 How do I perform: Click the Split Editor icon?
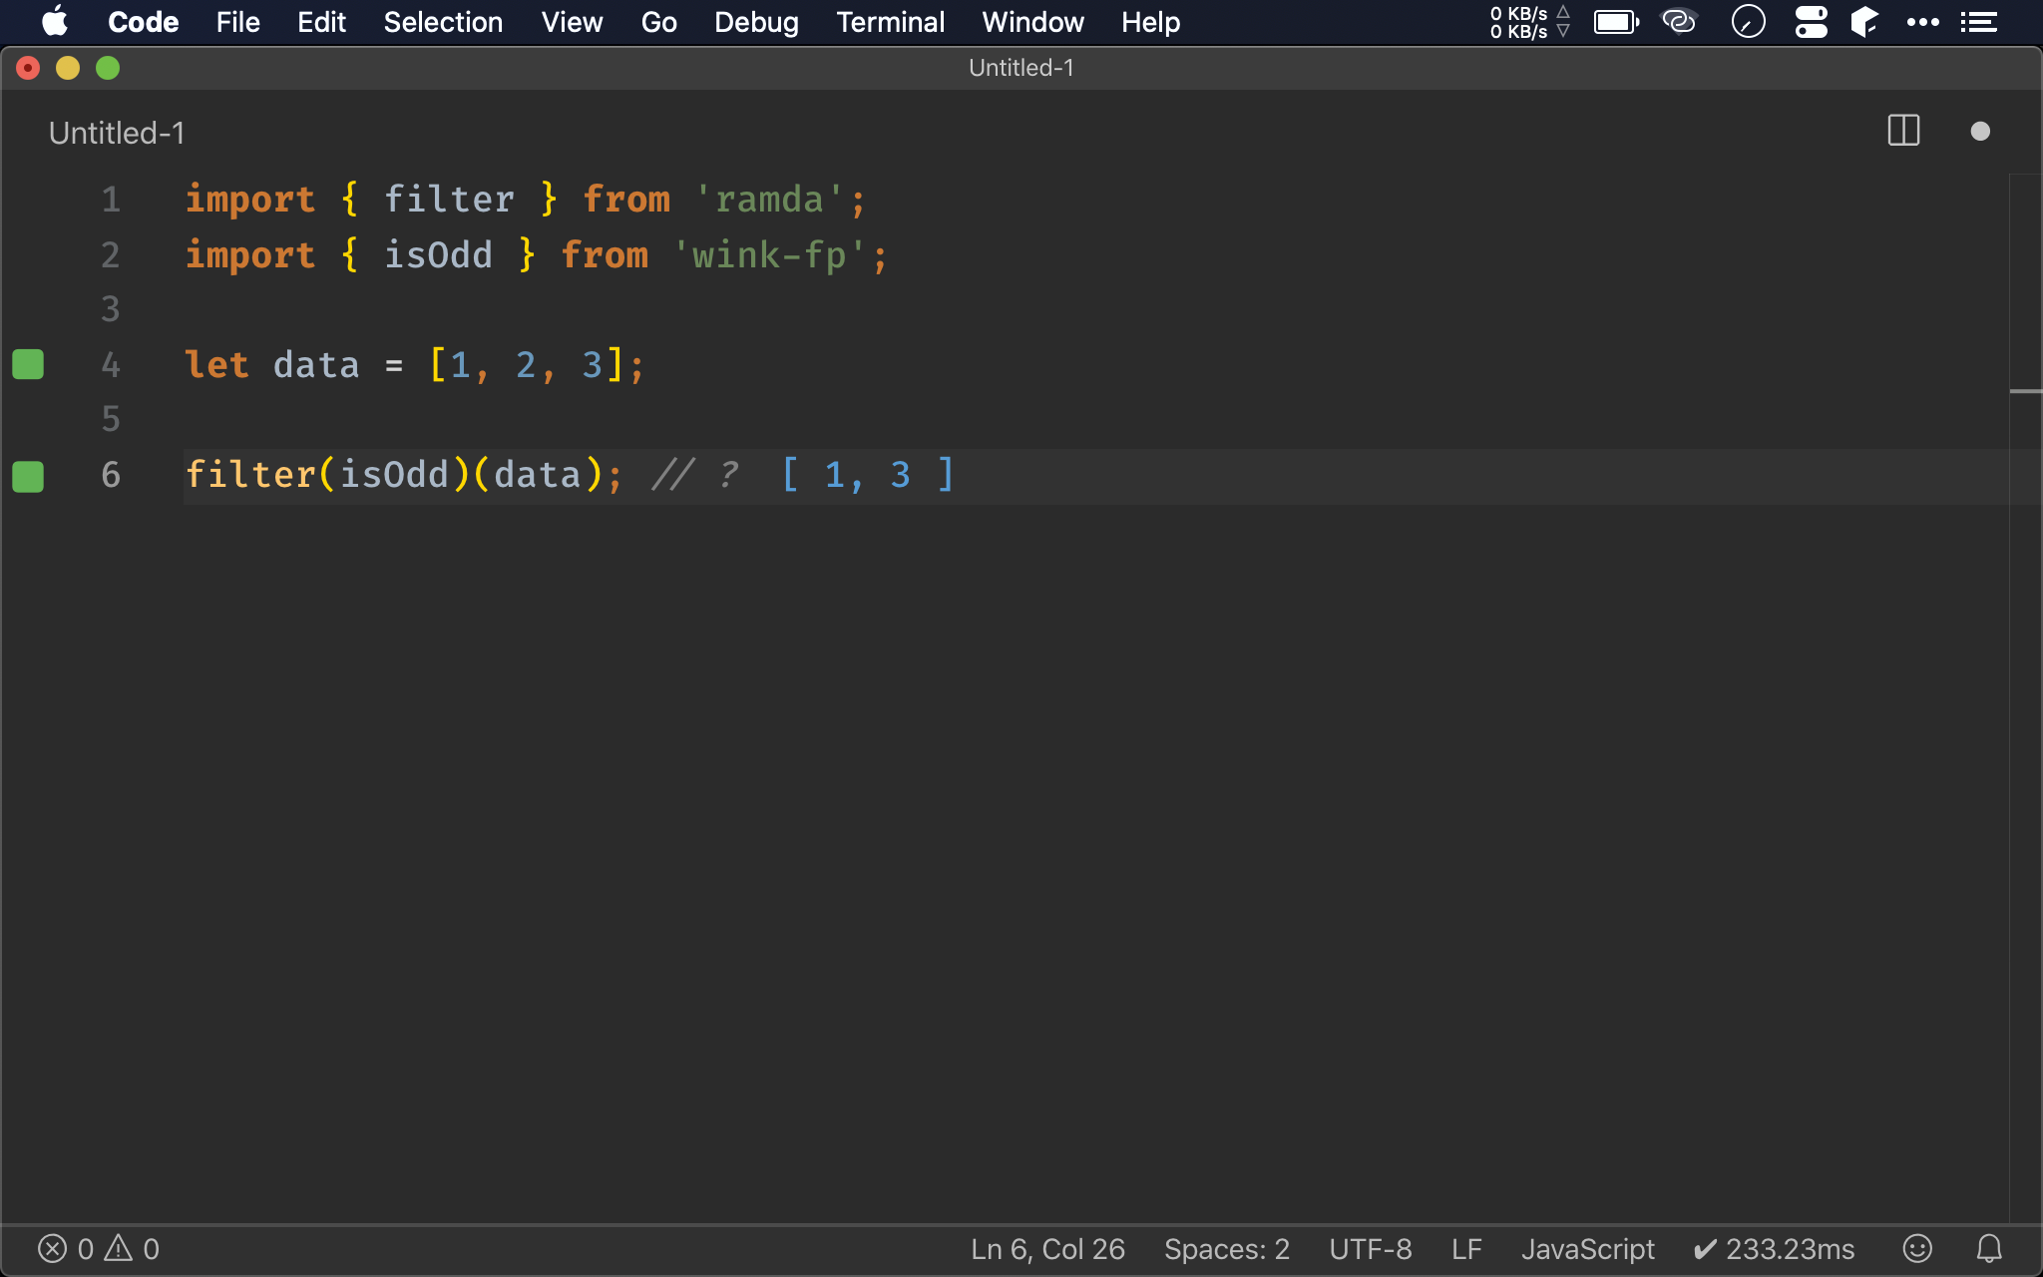pos(1903,131)
